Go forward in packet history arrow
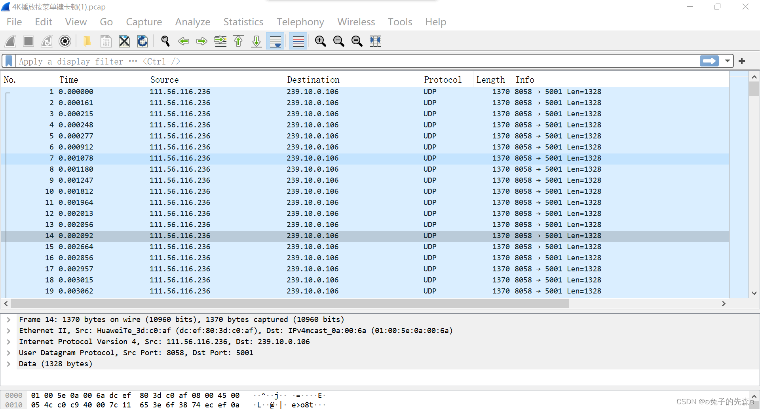The height and width of the screenshot is (409, 760). click(x=202, y=41)
